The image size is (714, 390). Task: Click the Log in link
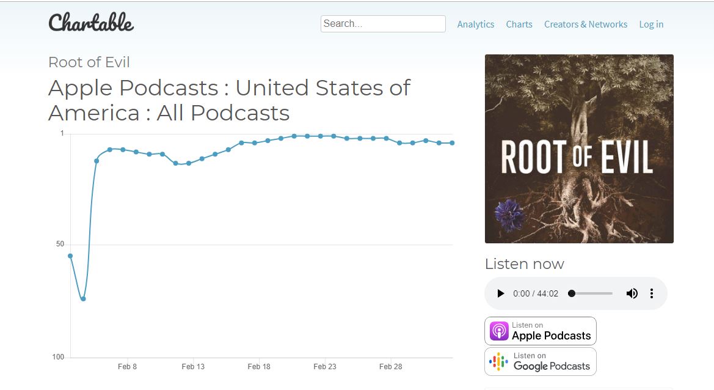coord(651,24)
